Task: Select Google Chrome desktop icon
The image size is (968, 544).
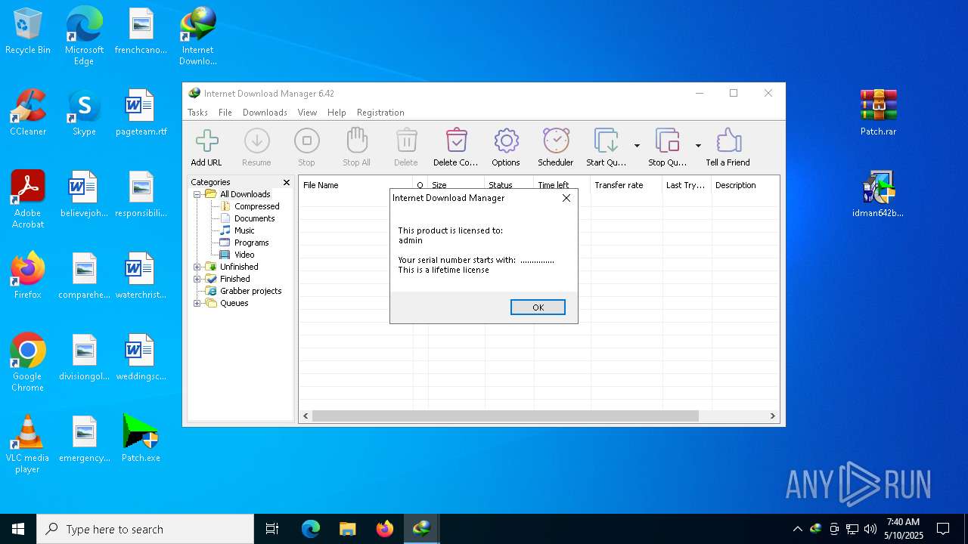Action: tap(28, 363)
